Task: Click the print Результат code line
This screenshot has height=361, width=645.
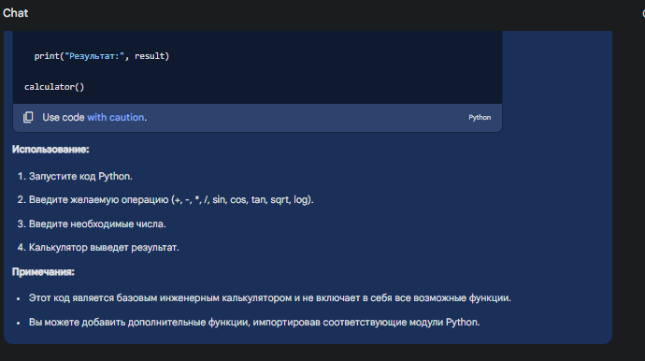Action: tap(102, 56)
